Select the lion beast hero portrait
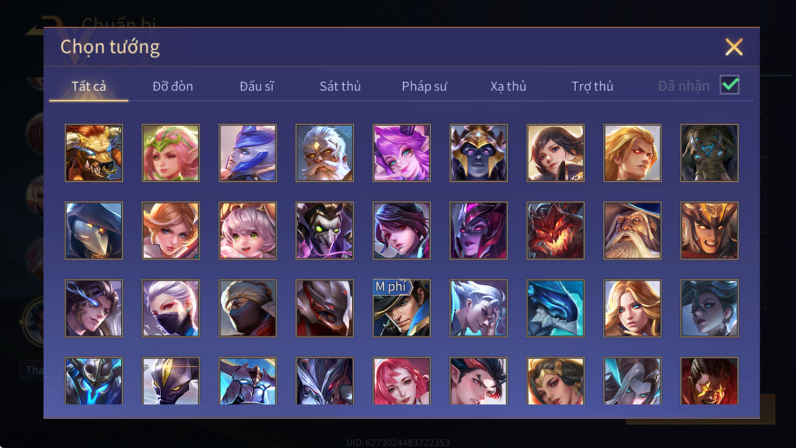Screen dimensions: 796x448 [94, 153]
